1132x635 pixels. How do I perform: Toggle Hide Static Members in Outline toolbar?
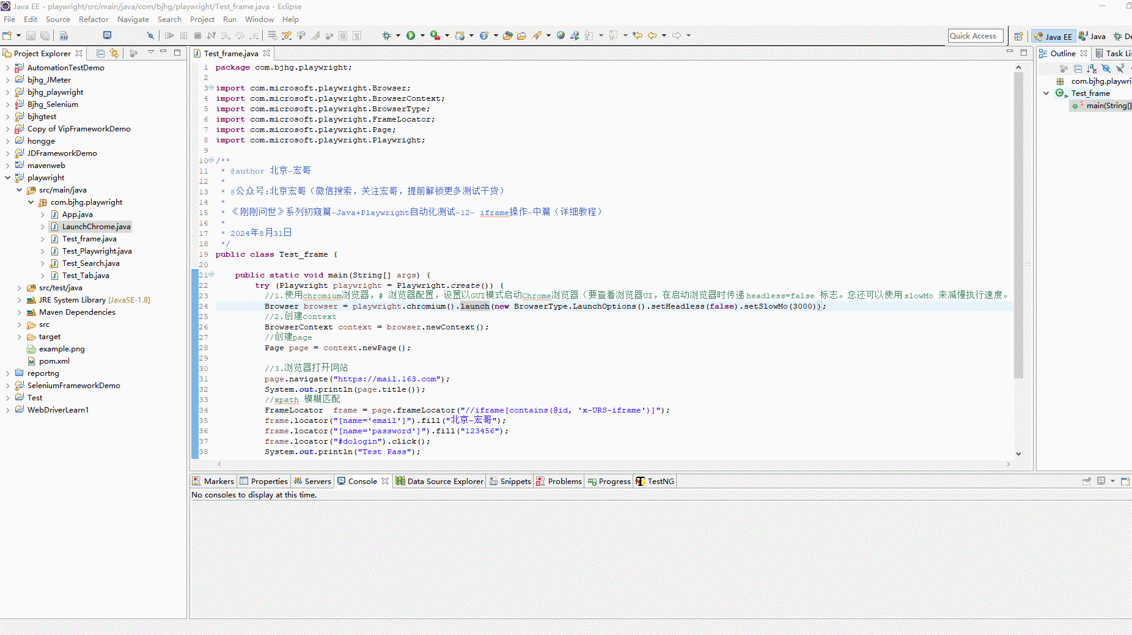click(x=1120, y=69)
